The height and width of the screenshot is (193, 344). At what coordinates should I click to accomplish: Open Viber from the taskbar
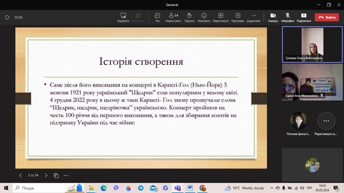(x=116, y=188)
